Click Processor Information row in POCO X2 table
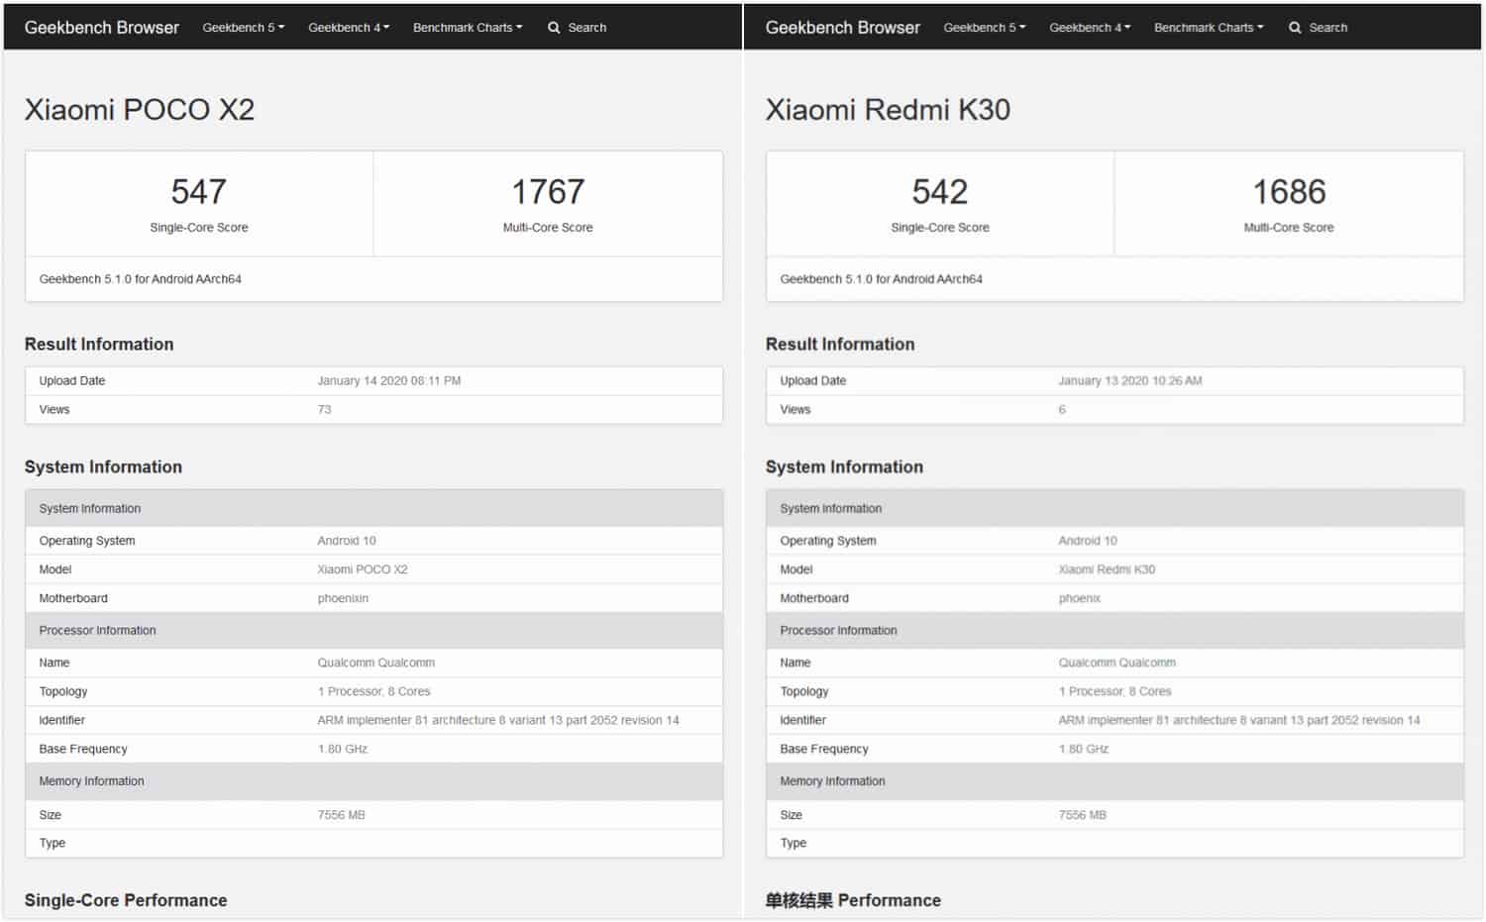This screenshot has width=1486, height=922. pos(373,631)
